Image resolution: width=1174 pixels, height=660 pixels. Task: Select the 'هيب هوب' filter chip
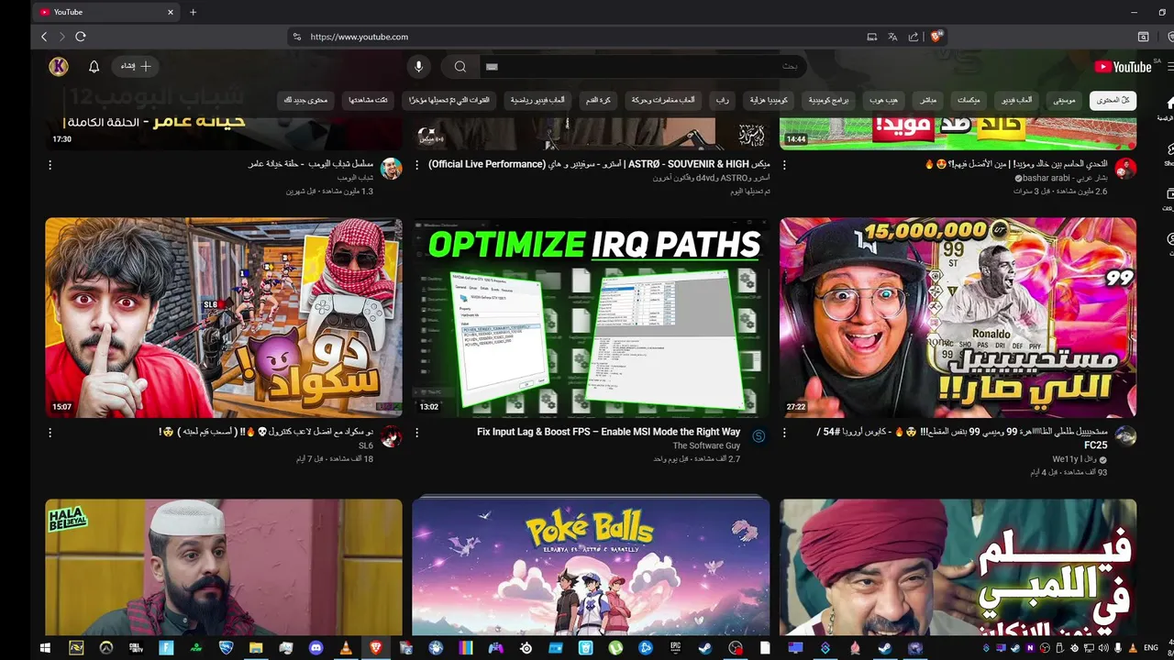[x=884, y=100]
